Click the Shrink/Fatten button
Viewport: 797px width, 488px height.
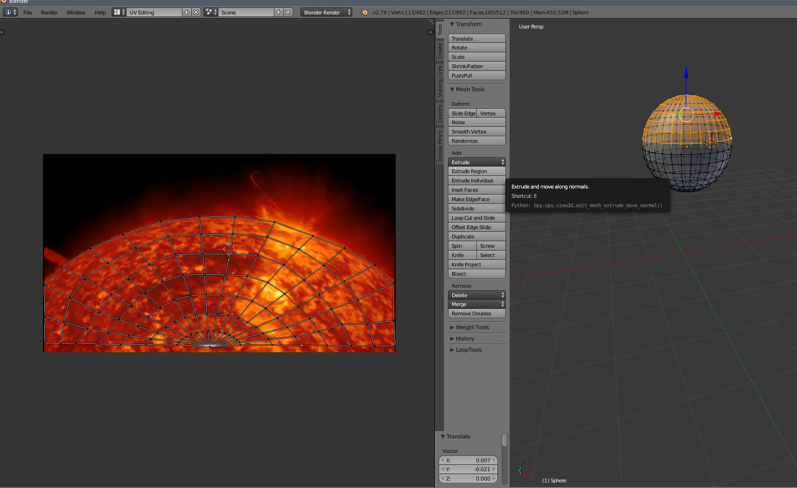[477, 66]
